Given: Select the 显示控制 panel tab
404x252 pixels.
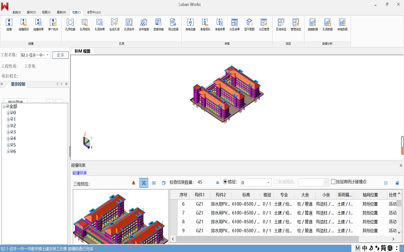Looking at the screenshot, I should pyautogui.click(x=18, y=84).
